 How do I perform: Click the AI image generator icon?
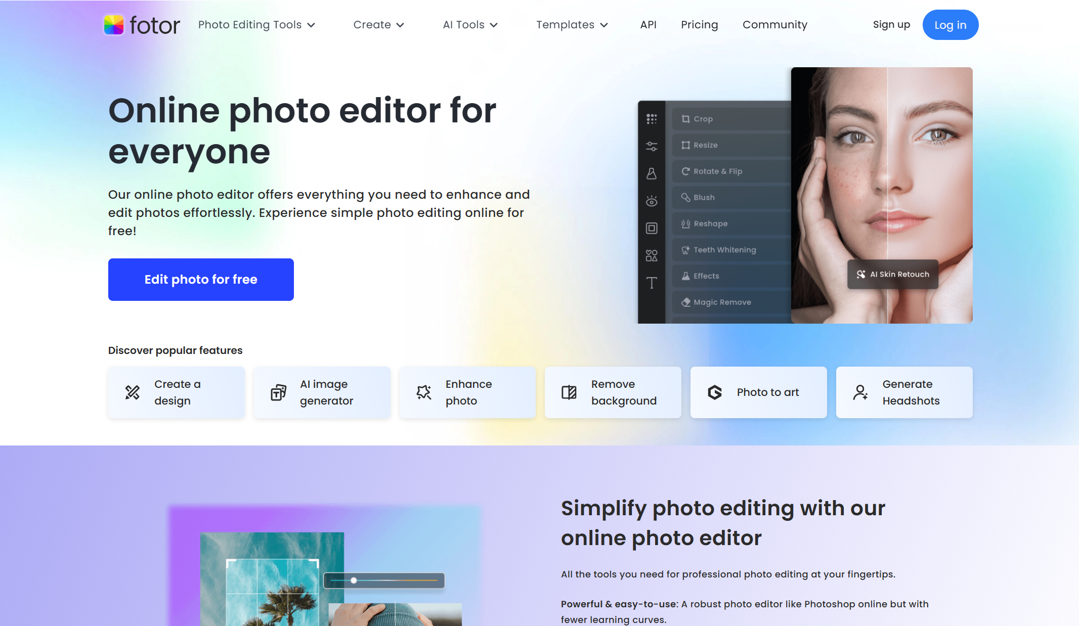point(278,392)
